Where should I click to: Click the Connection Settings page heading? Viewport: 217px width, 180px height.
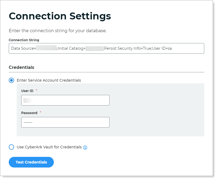click(60, 16)
